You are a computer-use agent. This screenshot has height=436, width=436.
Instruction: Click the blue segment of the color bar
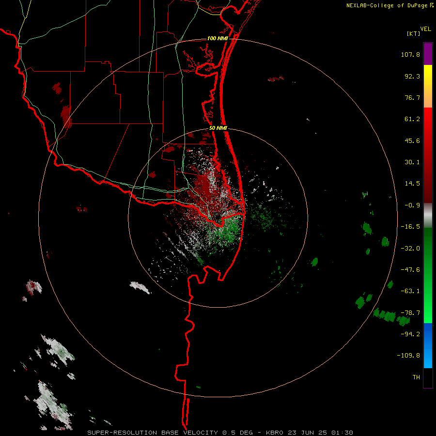click(x=428, y=345)
